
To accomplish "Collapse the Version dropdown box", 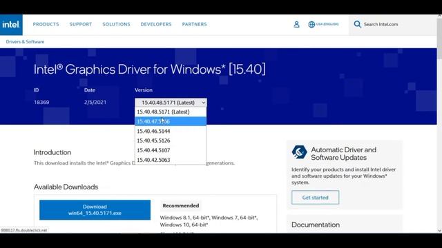I will (171, 103).
